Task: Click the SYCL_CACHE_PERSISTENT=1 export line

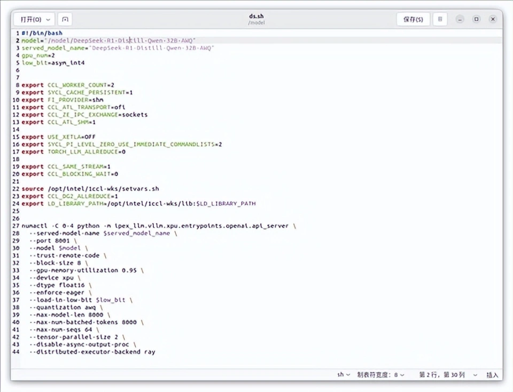Action: 77,92
